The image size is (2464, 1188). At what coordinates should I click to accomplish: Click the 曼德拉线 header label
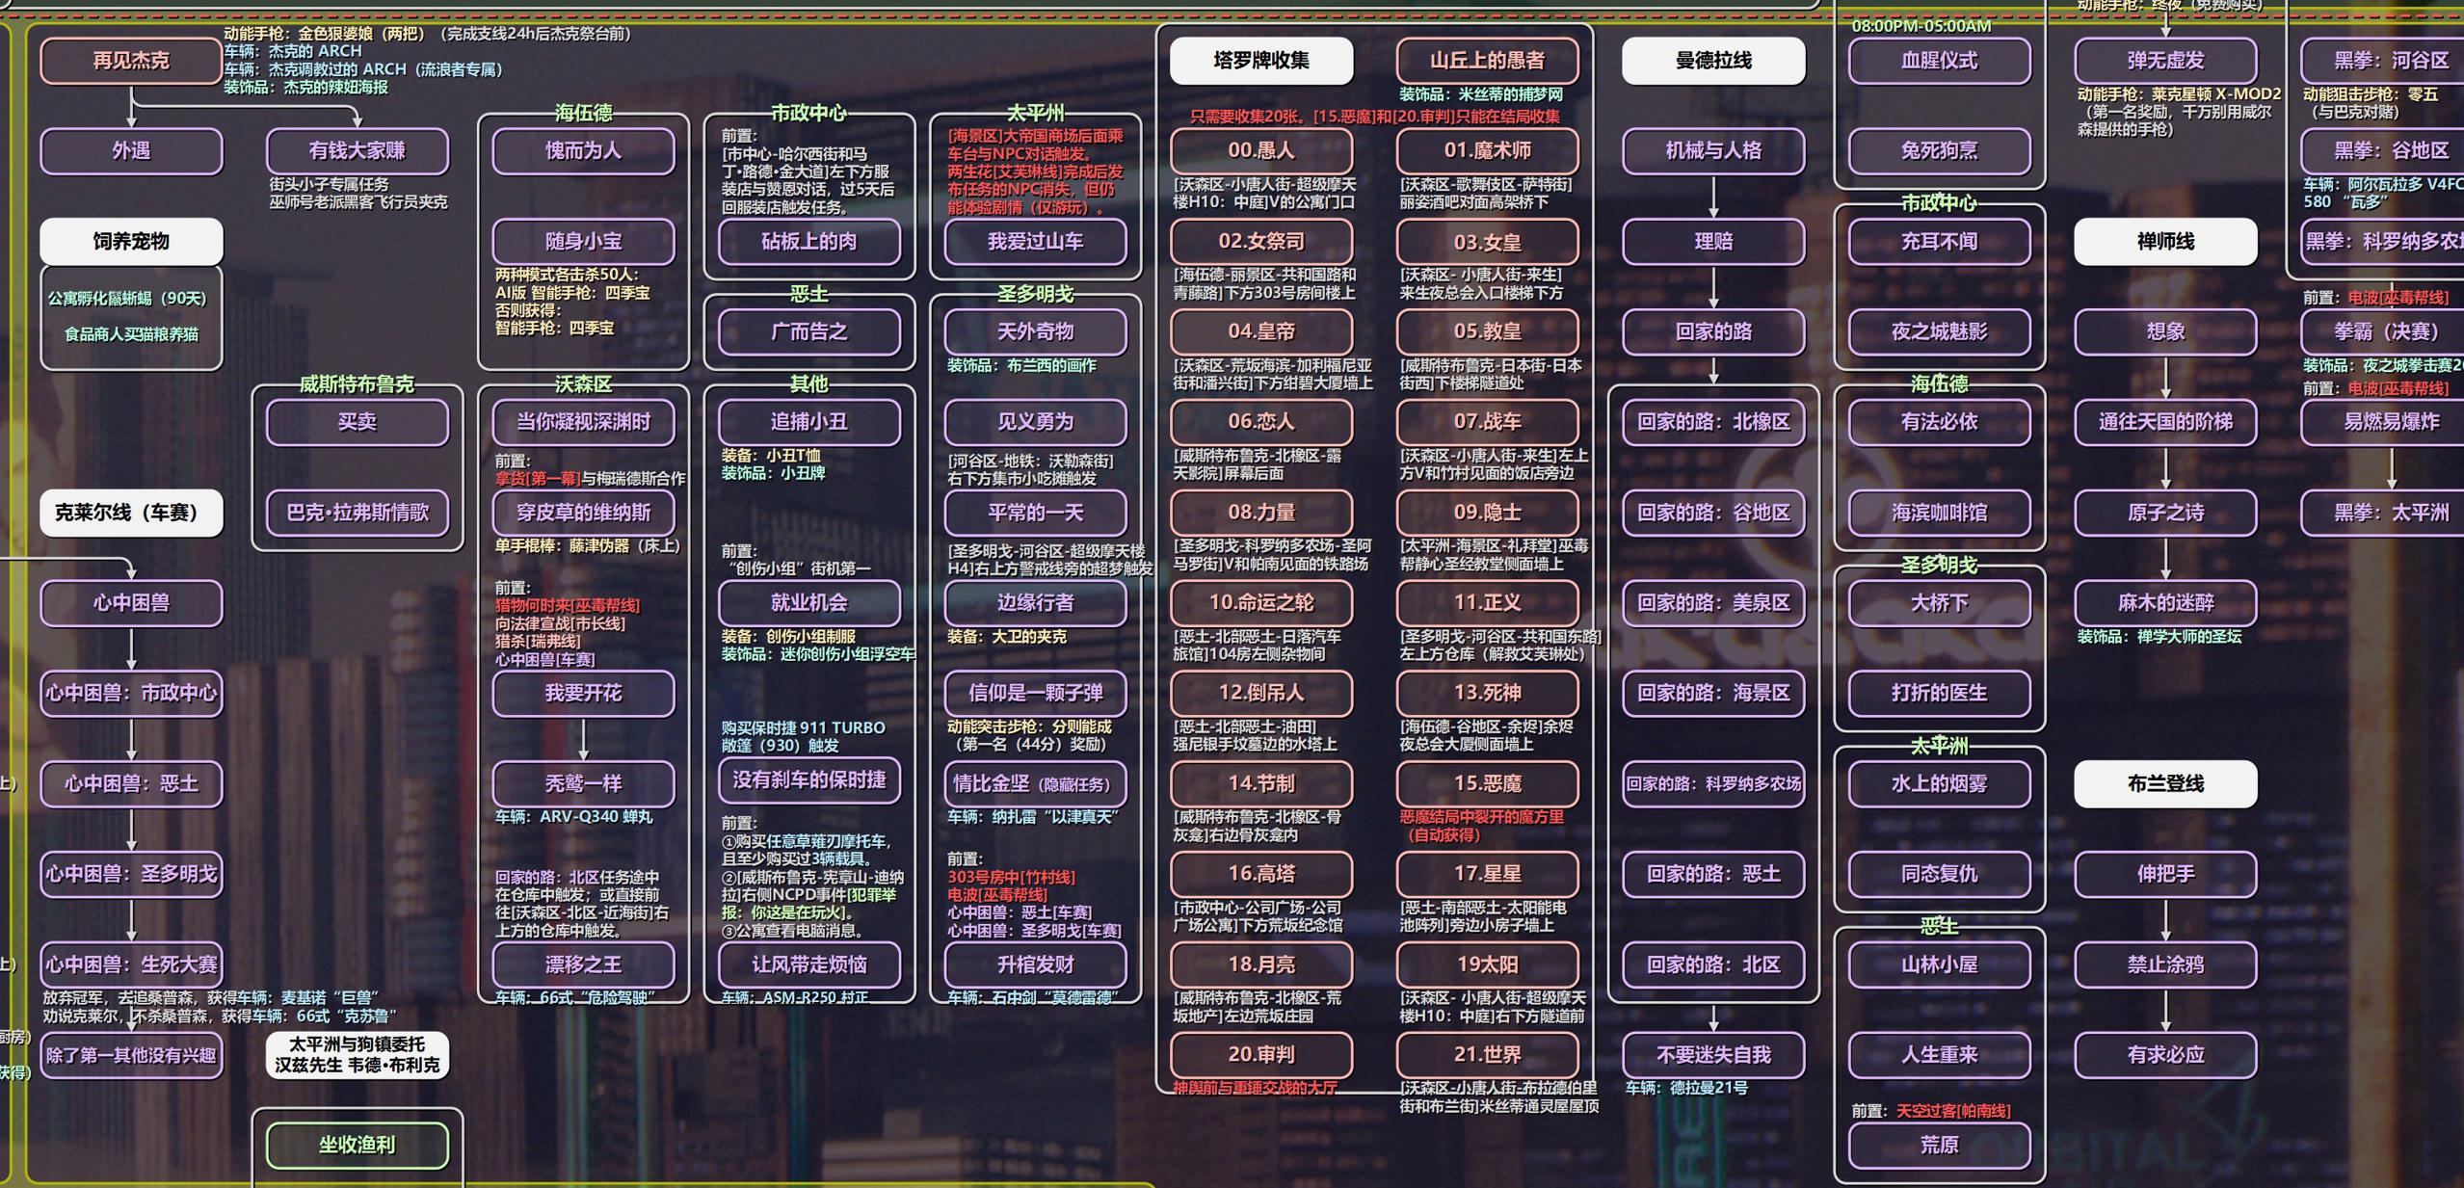(1712, 61)
